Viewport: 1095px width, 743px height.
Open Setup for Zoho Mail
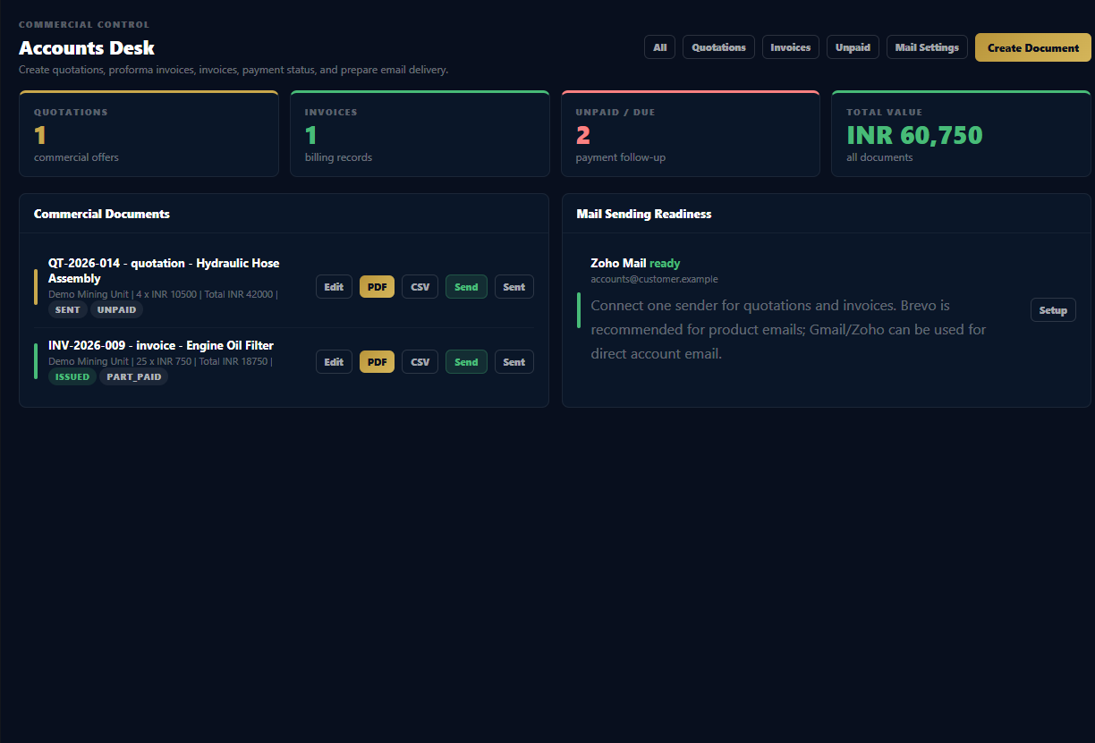pyautogui.click(x=1053, y=310)
